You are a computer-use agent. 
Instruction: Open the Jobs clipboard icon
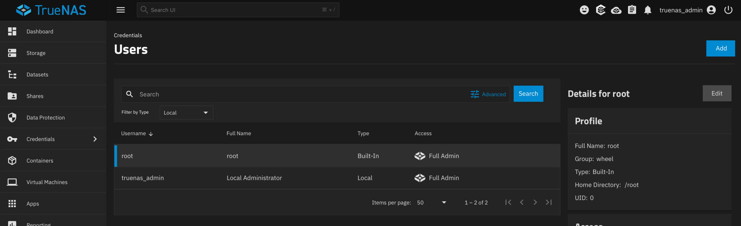point(632,10)
